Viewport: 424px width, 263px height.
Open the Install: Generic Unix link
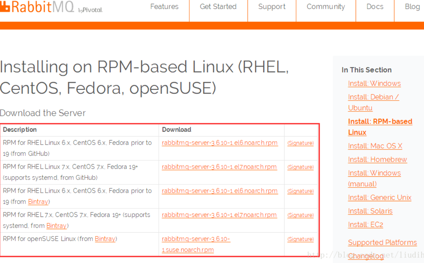coord(379,198)
